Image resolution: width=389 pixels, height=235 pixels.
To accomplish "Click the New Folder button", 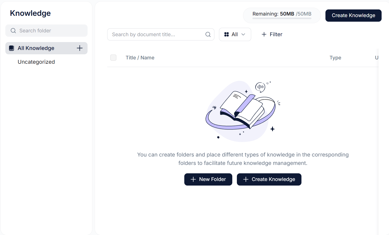I will [208, 179].
